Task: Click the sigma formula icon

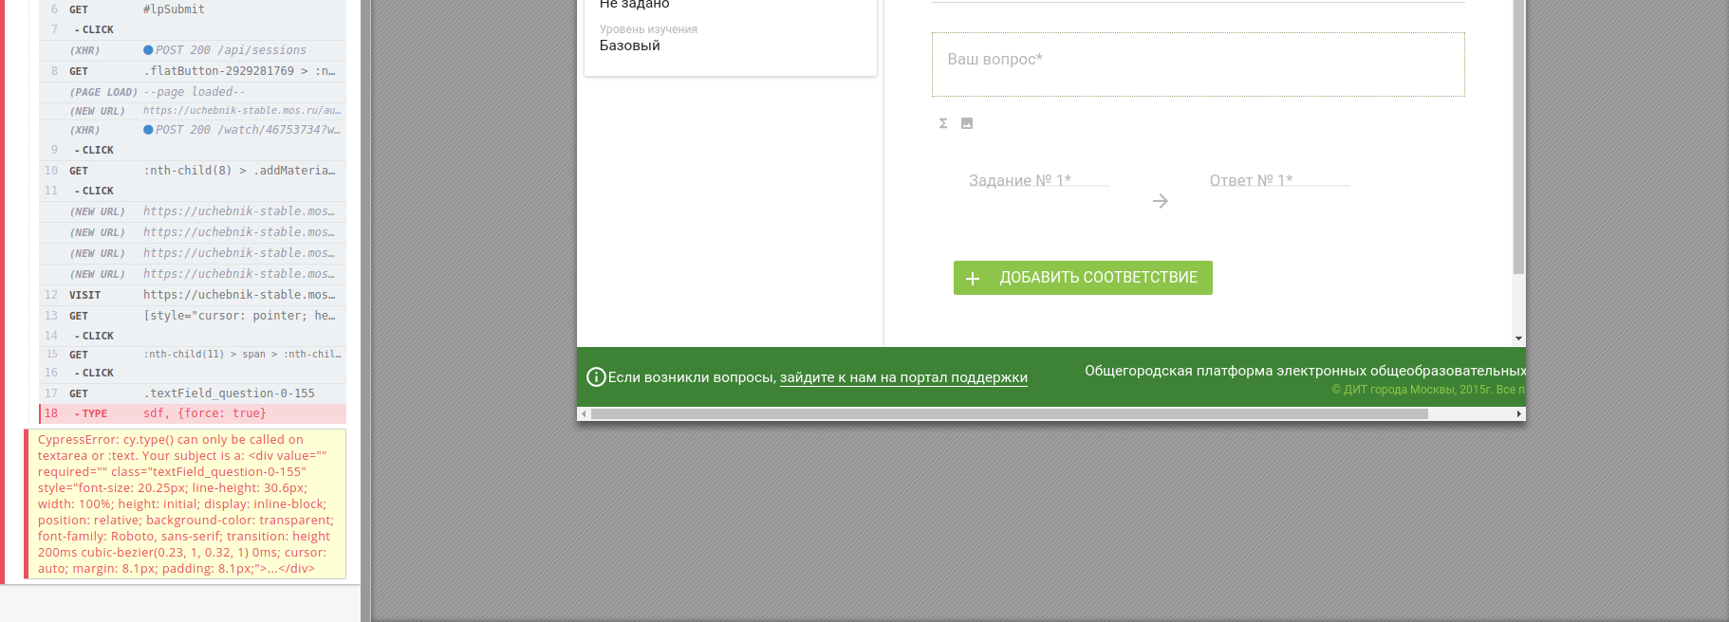Action: click(x=943, y=123)
